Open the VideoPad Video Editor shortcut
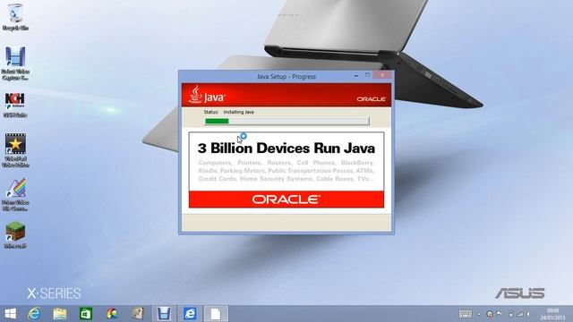 point(15,150)
